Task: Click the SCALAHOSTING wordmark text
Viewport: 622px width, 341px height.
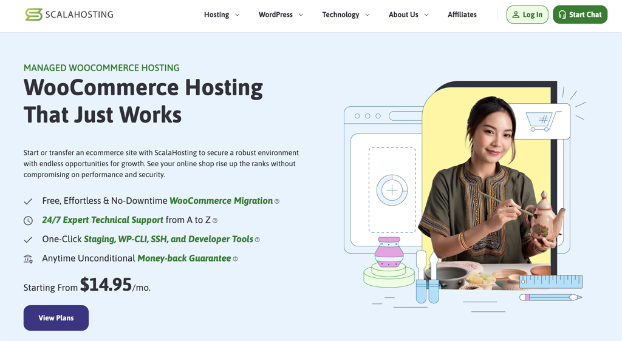Action: [x=80, y=15]
